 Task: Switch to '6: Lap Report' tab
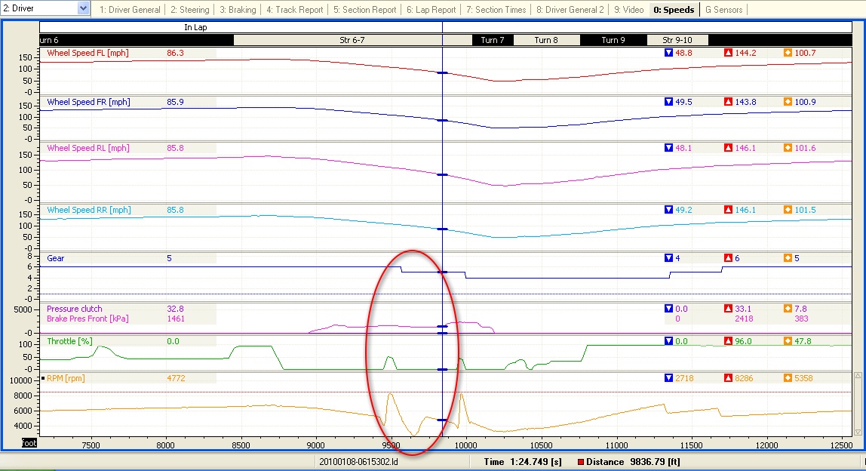(431, 9)
